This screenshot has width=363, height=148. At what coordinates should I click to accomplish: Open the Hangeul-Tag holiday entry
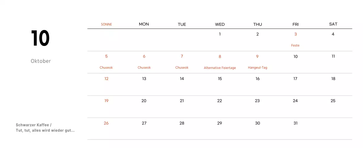tap(258, 68)
